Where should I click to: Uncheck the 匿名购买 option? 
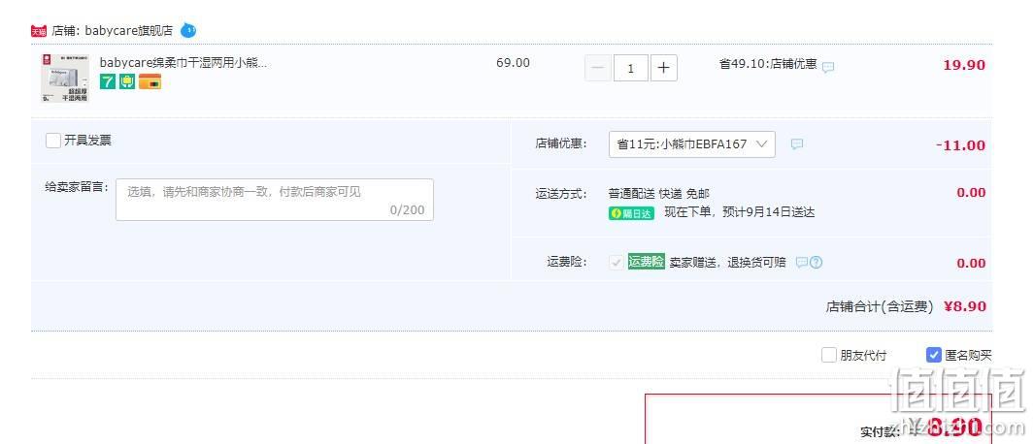pos(934,355)
